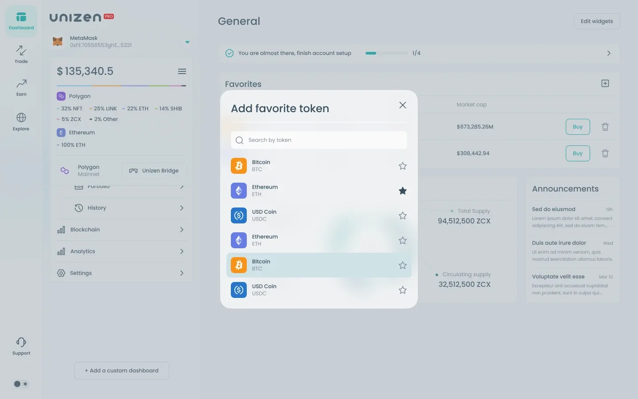Toggle dark/light theme switch
The width and height of the screenshot is (638, 399).
point(21,384)
